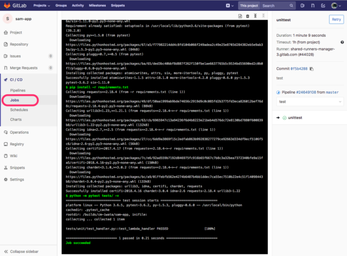347x256 pixels.
Task: Click the GitLab fox logo
Action: [7, 5]
